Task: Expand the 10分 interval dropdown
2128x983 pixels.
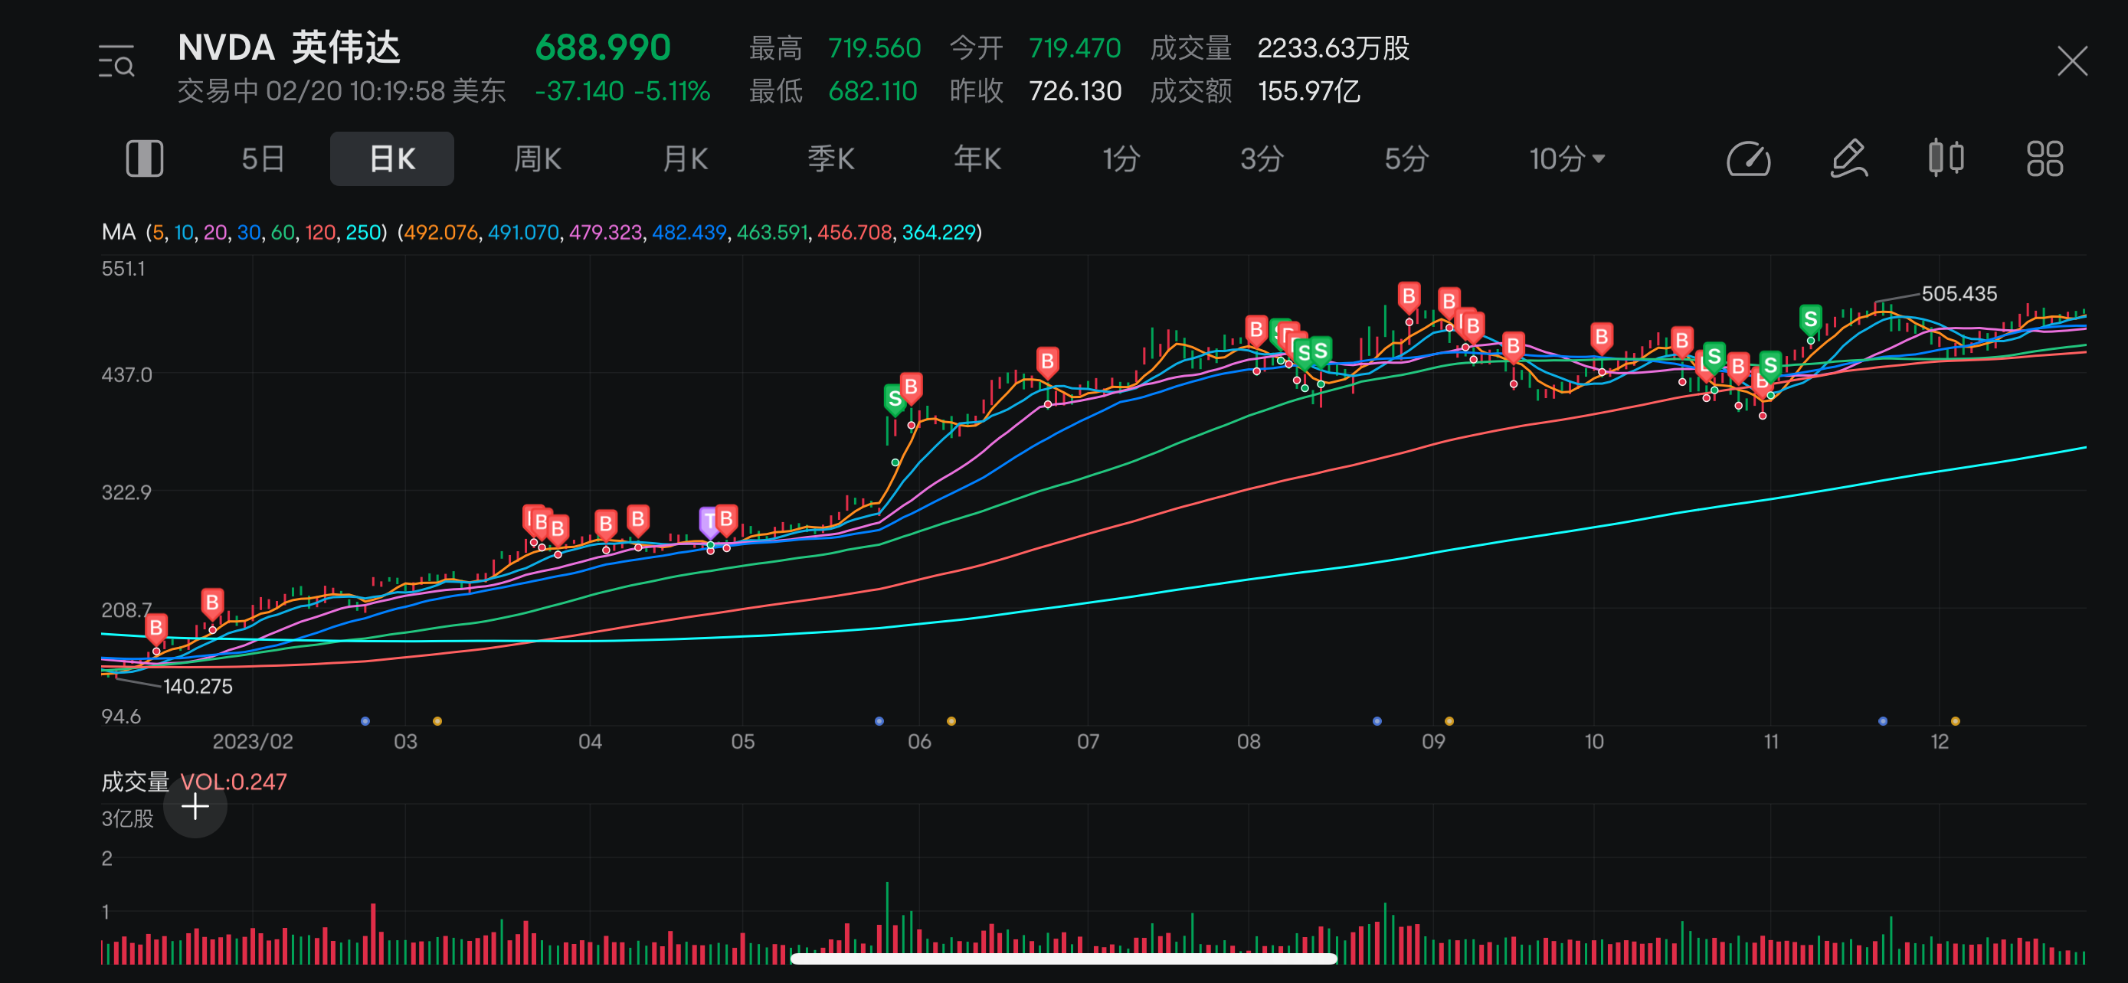Action: click(x=1567, y=158)
